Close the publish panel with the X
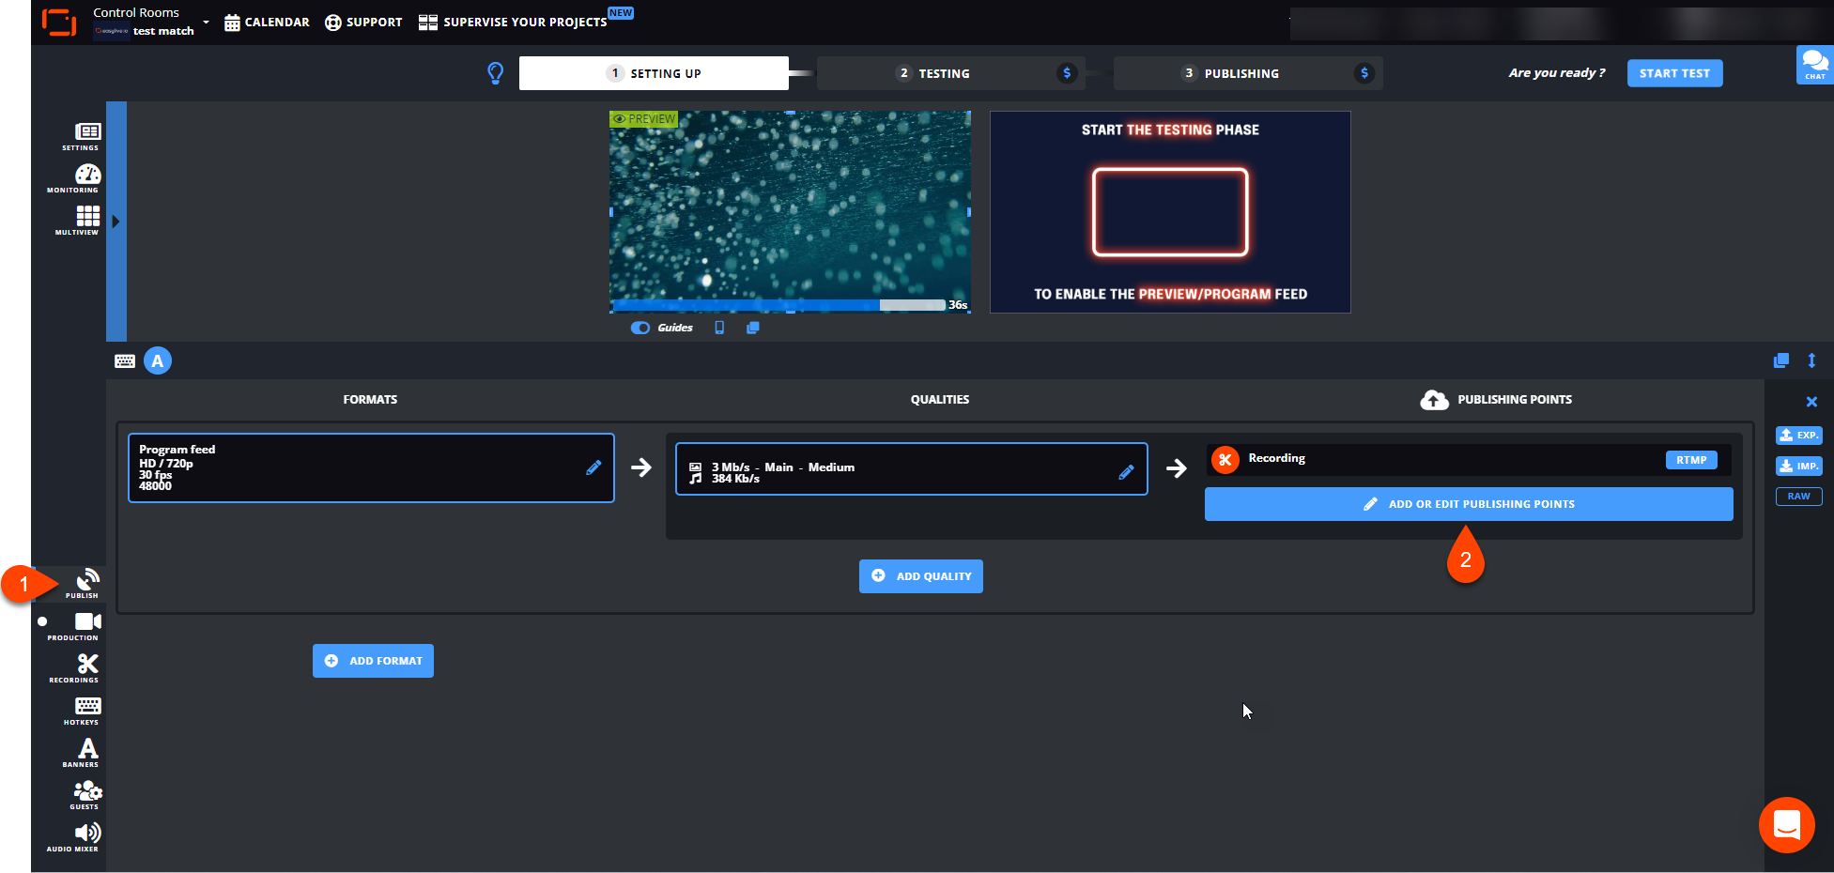This screenshot has height=873, width=1834. click(x=1811, y=402)
